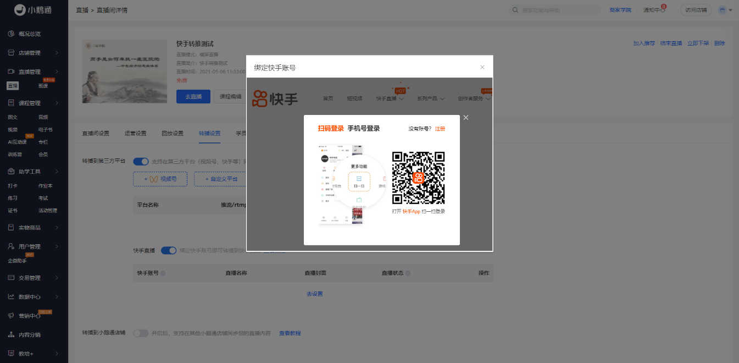Screen dimensions: 739x363
Task: Switch to 手机号登录 login tab
Action: [x=364, y=129]
